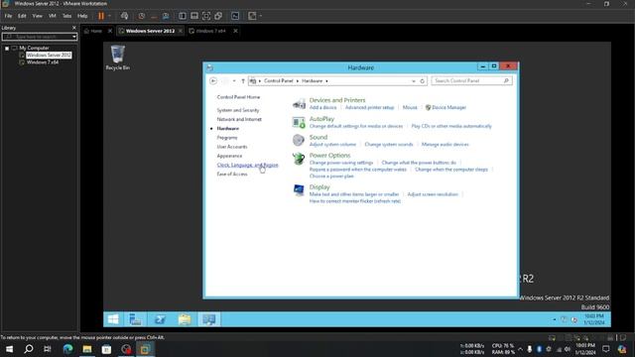
Task: Open Devices and Printers heading
Action: 337,100
